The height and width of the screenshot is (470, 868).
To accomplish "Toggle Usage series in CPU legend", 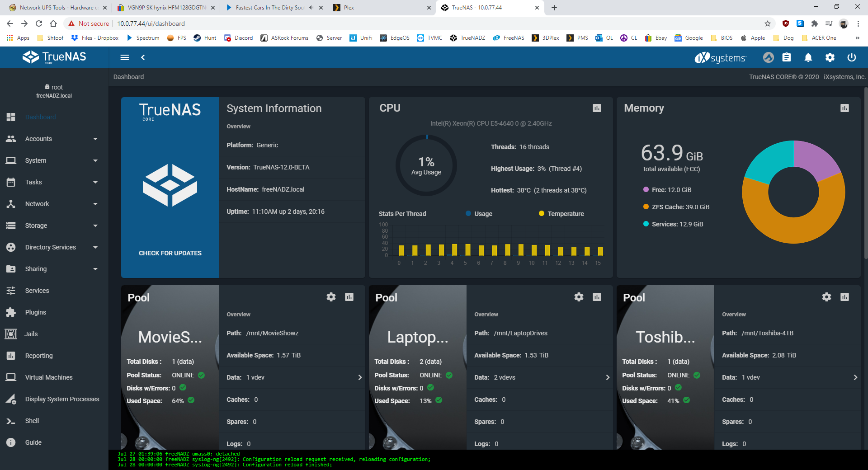I will tap(479, 214).
